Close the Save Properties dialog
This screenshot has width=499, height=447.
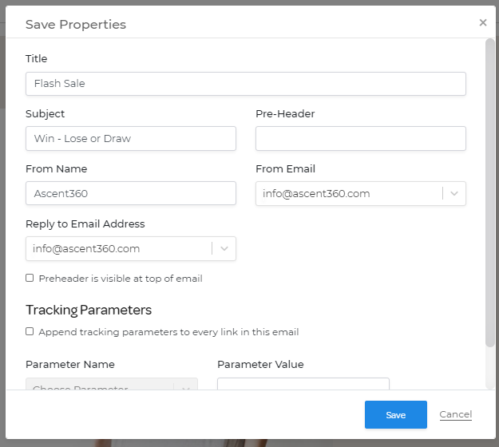click(x=483, y=22)
